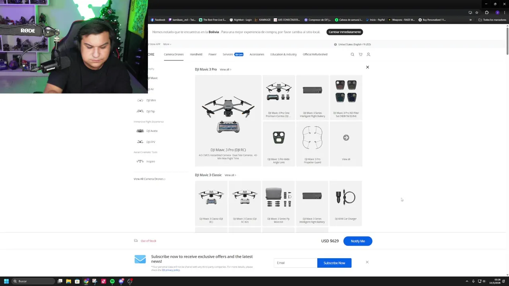Select Camera Drones nav tab
This screenshot has width=509, height=286.
tap(174, 54)
